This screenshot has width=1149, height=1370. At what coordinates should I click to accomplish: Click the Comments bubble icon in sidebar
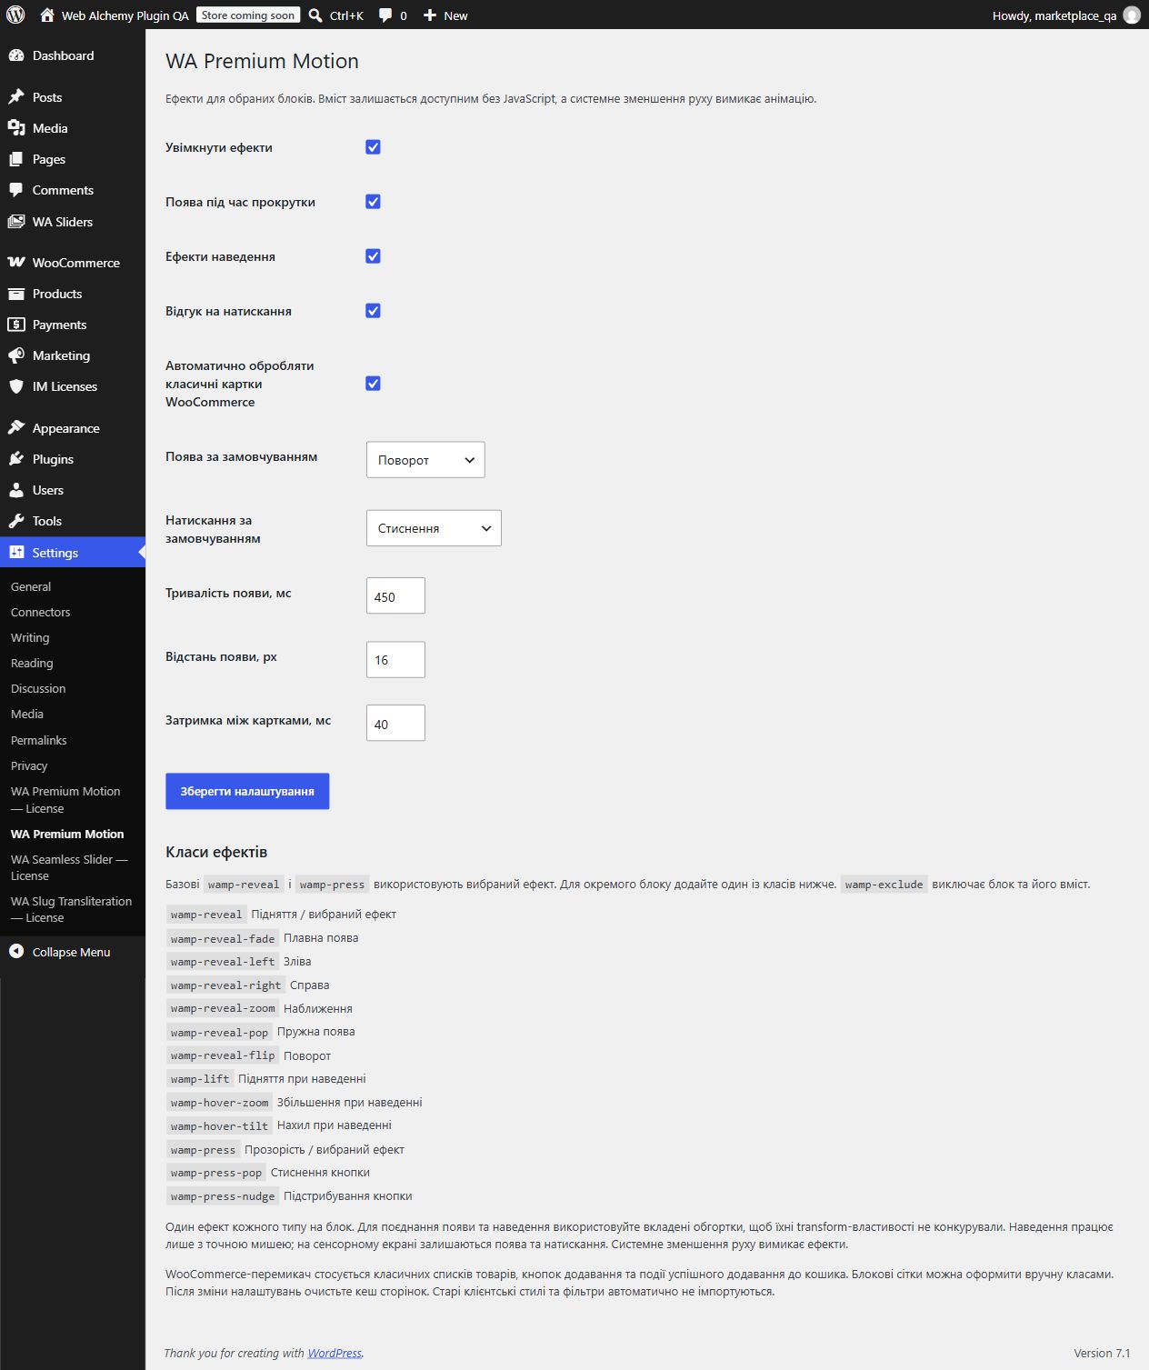(16, 190)
